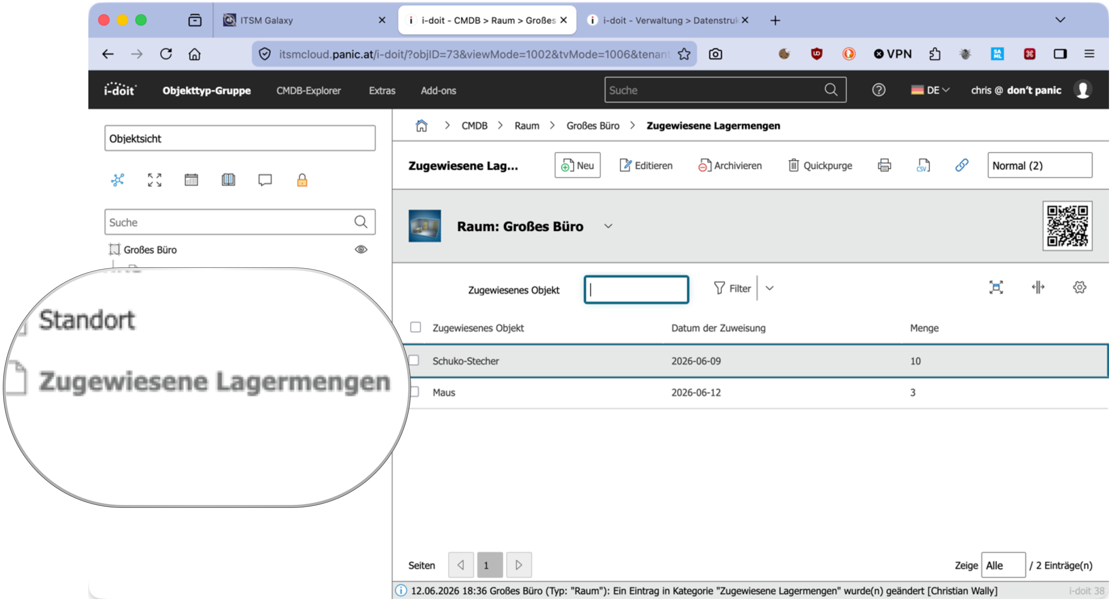
Task: Toggle the eye icon next to Großes Büro
Action: click(x=361, y=250)
